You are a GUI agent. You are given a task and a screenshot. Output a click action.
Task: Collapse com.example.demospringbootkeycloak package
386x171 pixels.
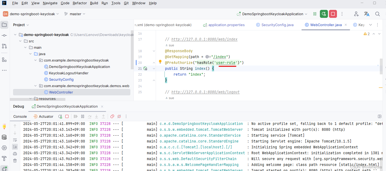click(35, 60)
